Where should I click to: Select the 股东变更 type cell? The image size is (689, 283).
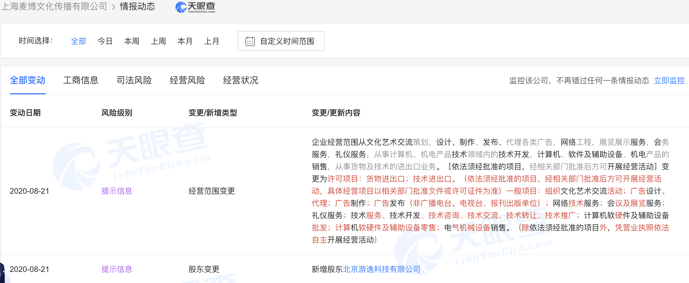coord(204,269)
